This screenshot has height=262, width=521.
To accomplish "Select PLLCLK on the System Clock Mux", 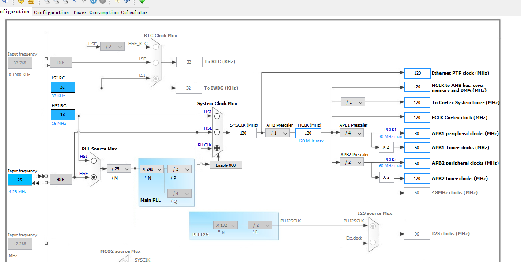I will coord(217,148).
